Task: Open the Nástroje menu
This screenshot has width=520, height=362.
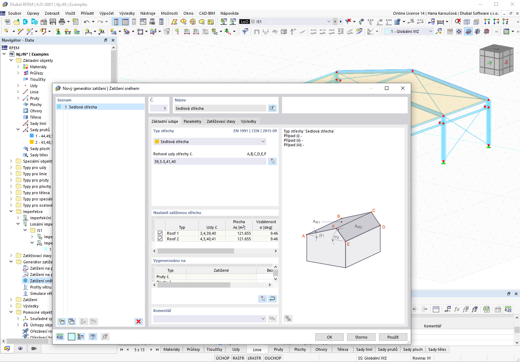Action: click(148, 13)
